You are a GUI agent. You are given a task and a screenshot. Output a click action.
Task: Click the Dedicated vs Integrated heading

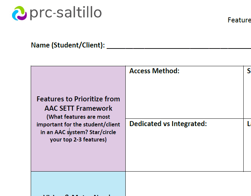(x=168, y=124)
